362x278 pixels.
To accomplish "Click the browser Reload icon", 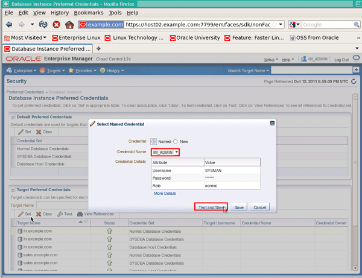I will [x=43, y=25].
